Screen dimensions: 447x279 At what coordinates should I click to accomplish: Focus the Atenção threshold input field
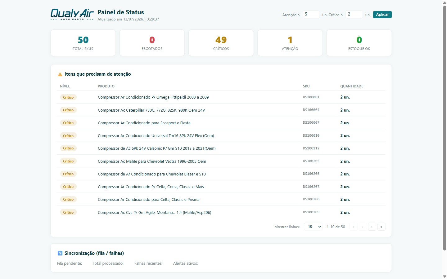[311, 14]
